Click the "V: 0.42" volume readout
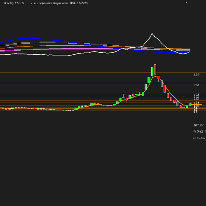Image resolution: width=206 pixels, height=206 pixels. pyautogui.click(x=198, y=131)
